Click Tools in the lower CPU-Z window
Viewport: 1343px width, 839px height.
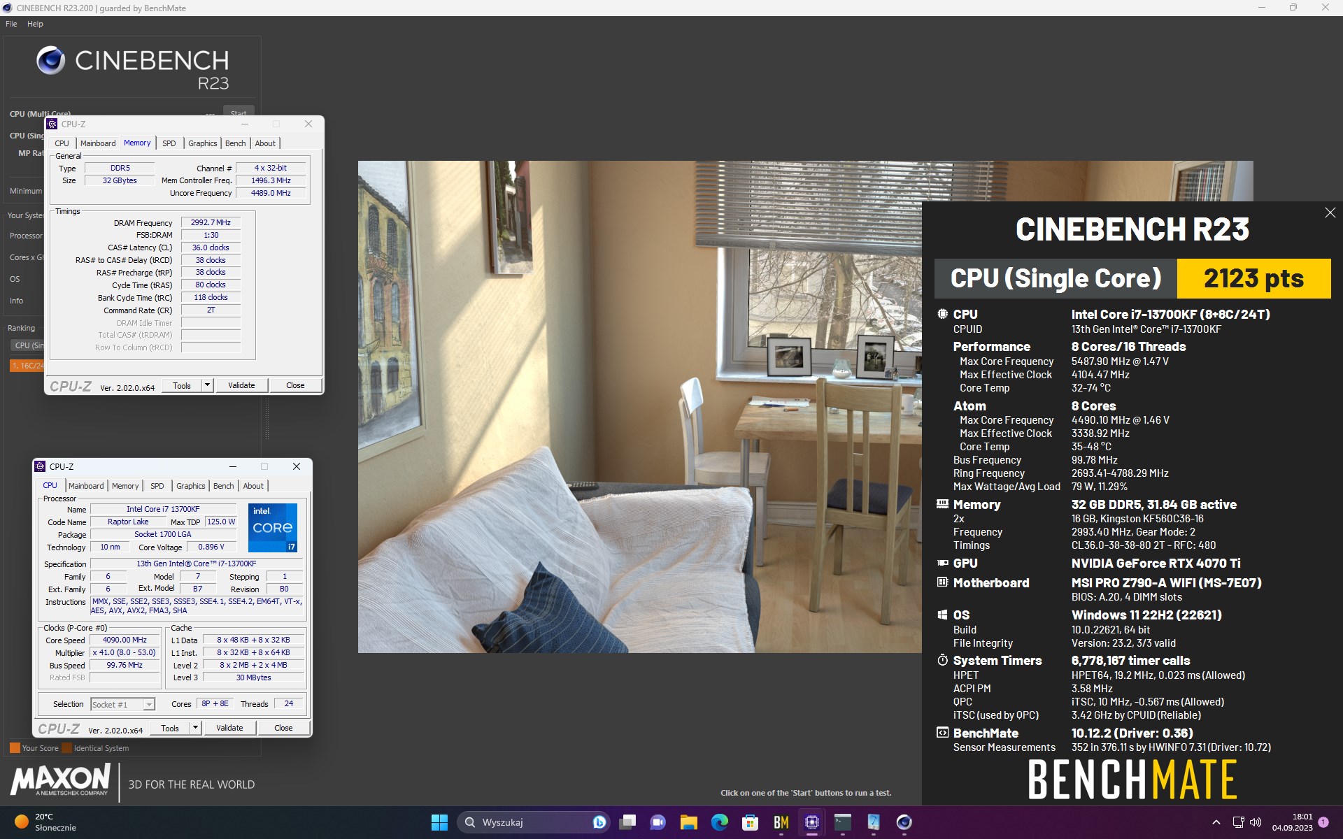(x=170, y=728)
